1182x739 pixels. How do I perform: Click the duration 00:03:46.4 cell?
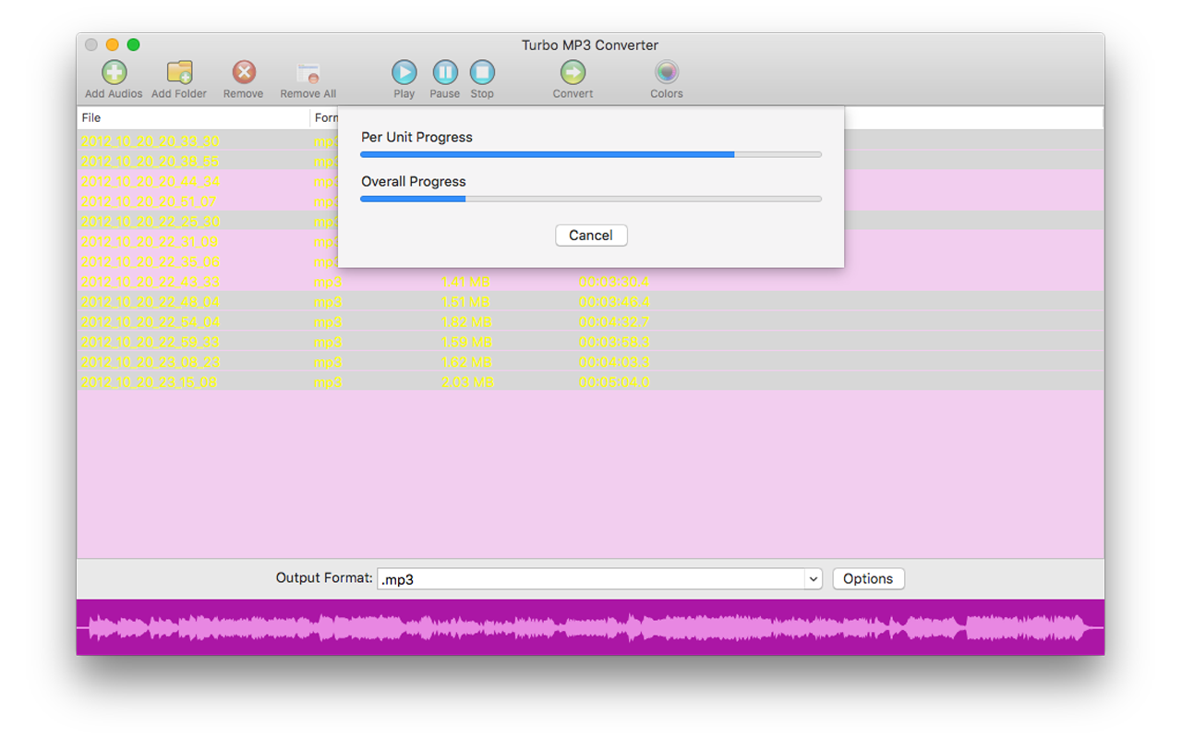pos(615,302)
